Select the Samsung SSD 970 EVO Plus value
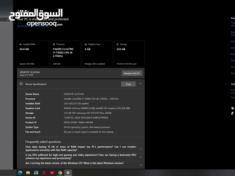 click(x=87, y=113)
